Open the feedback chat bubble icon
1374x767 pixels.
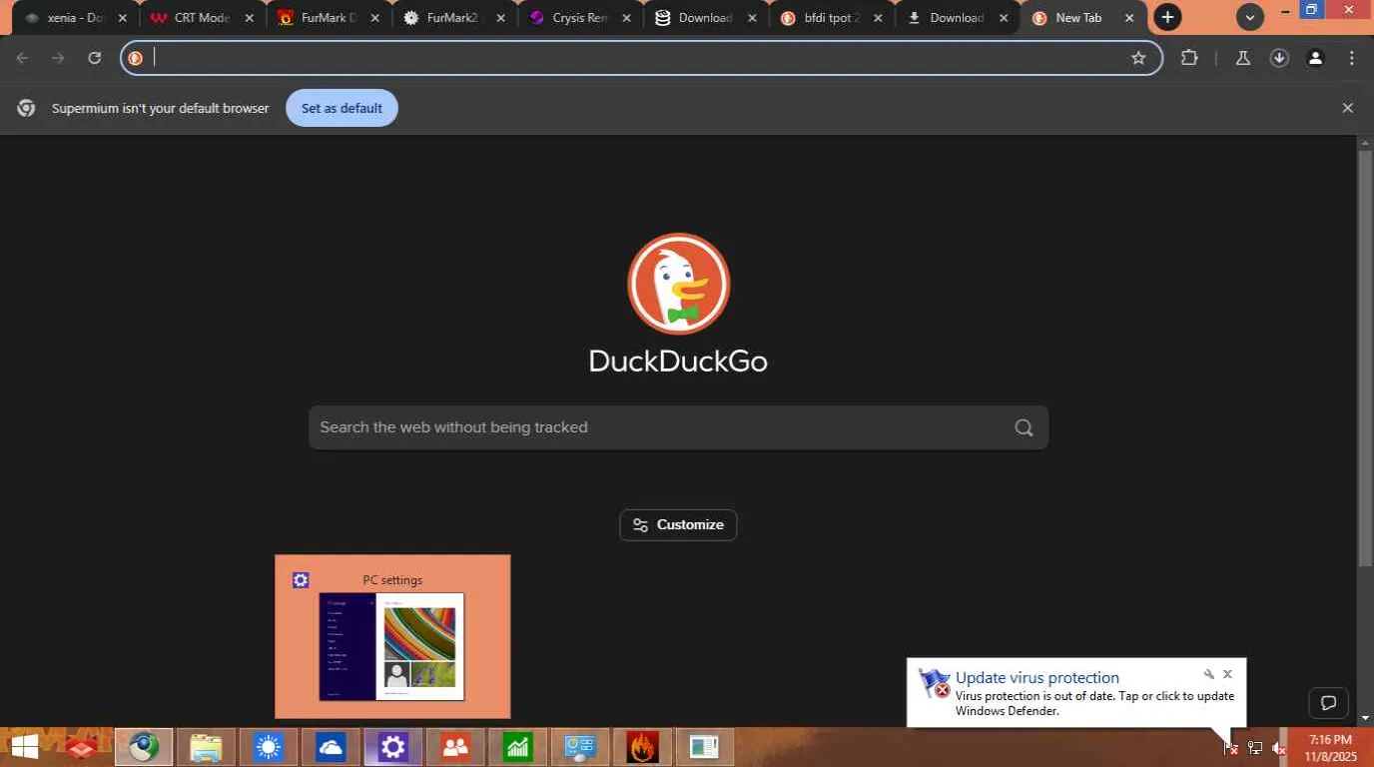pyautogui.click(x=1328, y=703)
